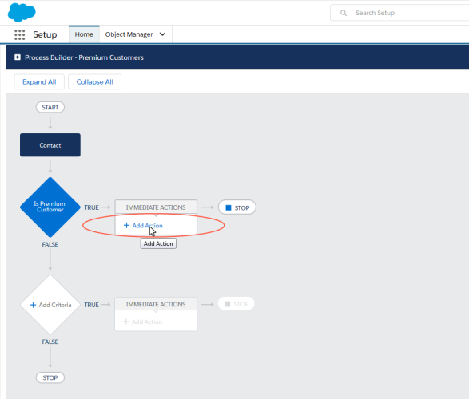Switch to the Home tab
This screenshot has width=469, height=399.
(x=84, y=34)
